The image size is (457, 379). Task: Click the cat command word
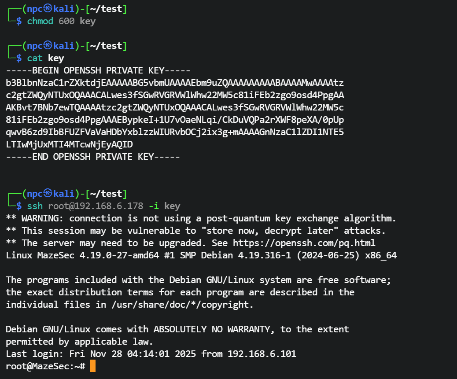pyautogui.click(x=35, y=58)
